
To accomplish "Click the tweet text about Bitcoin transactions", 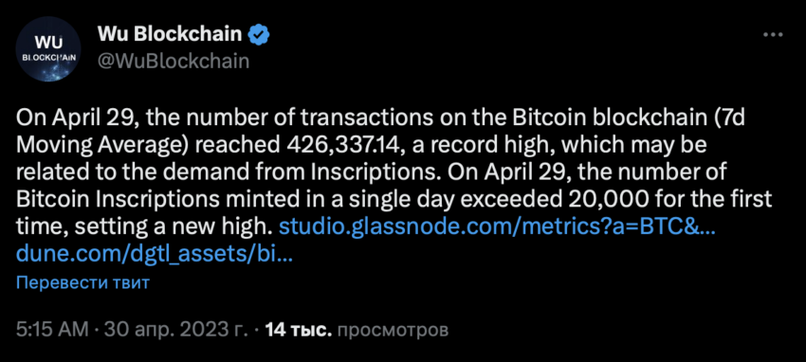I will [394, 174].
